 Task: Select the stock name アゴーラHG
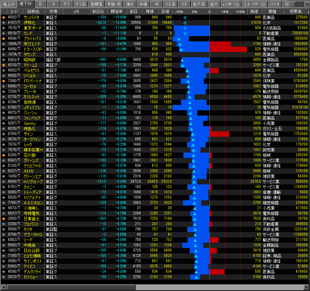click(x=33, y=235)
